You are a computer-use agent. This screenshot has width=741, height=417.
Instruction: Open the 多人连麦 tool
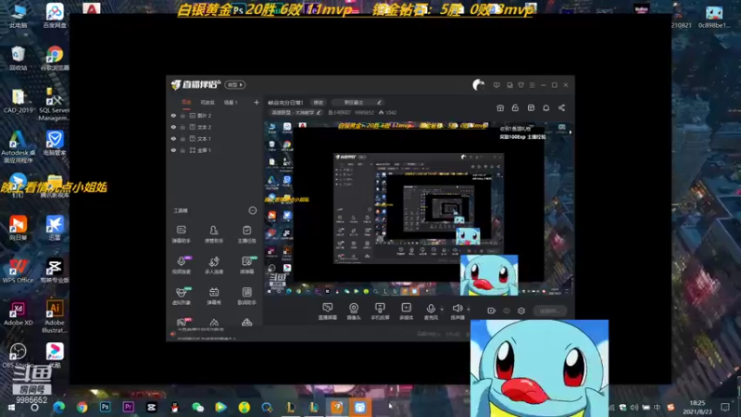coord(214,265)
